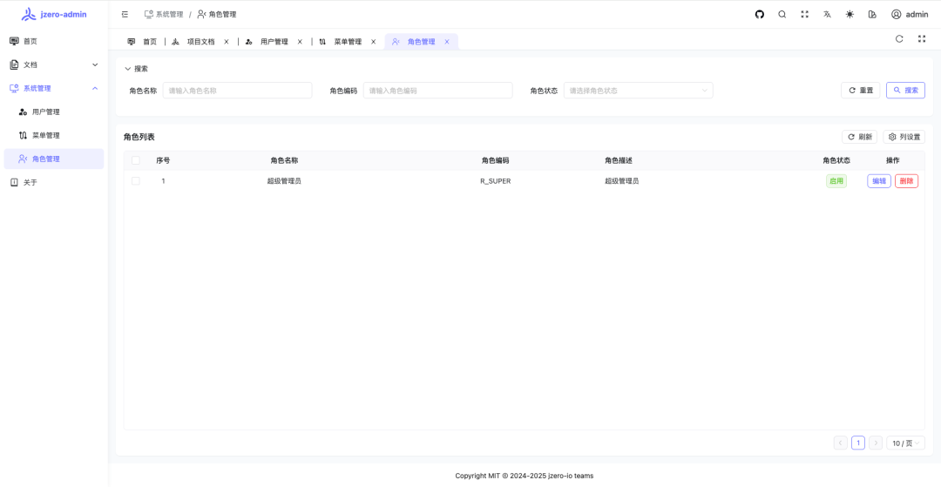Screen dimensions: 941x487
Task: Click the breadcrumb 角色管理 icon
Action: tap(201, 15)
